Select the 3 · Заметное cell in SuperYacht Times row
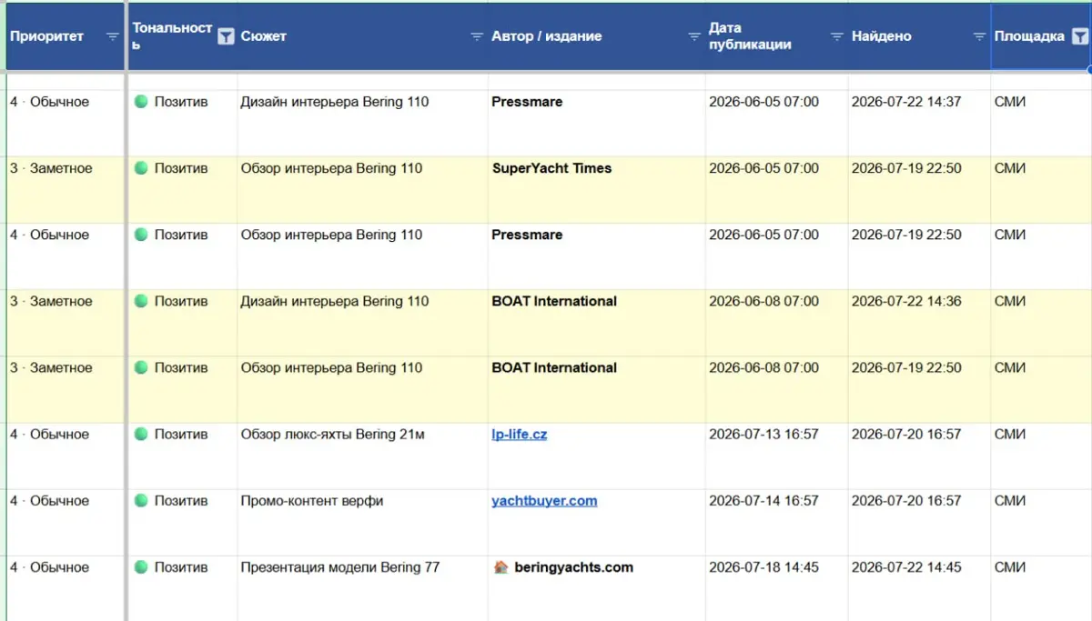1092x621 pixels. [65, 190]
